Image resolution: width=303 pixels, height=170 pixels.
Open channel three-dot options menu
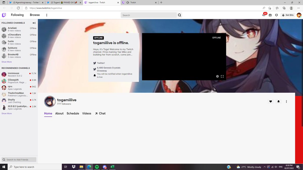(x=286, y=101)
